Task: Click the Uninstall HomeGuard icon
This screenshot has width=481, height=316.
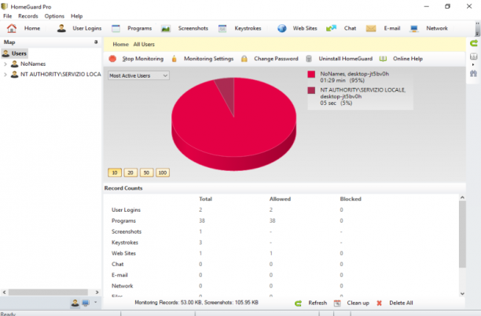Action: coord(309,59)
